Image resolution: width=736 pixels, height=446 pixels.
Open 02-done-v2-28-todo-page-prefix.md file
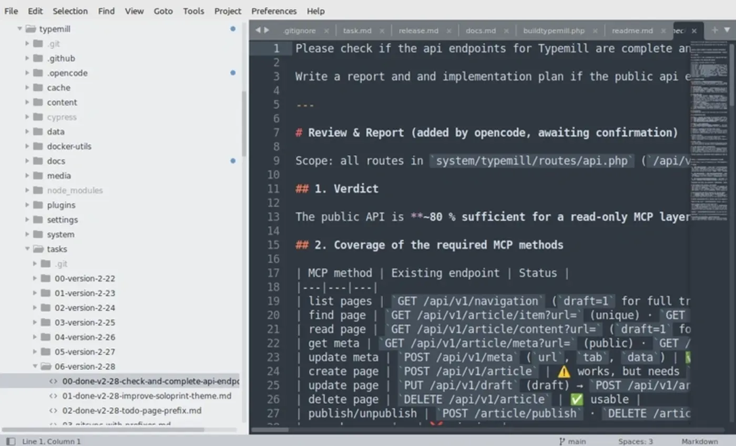click(132, 411)
